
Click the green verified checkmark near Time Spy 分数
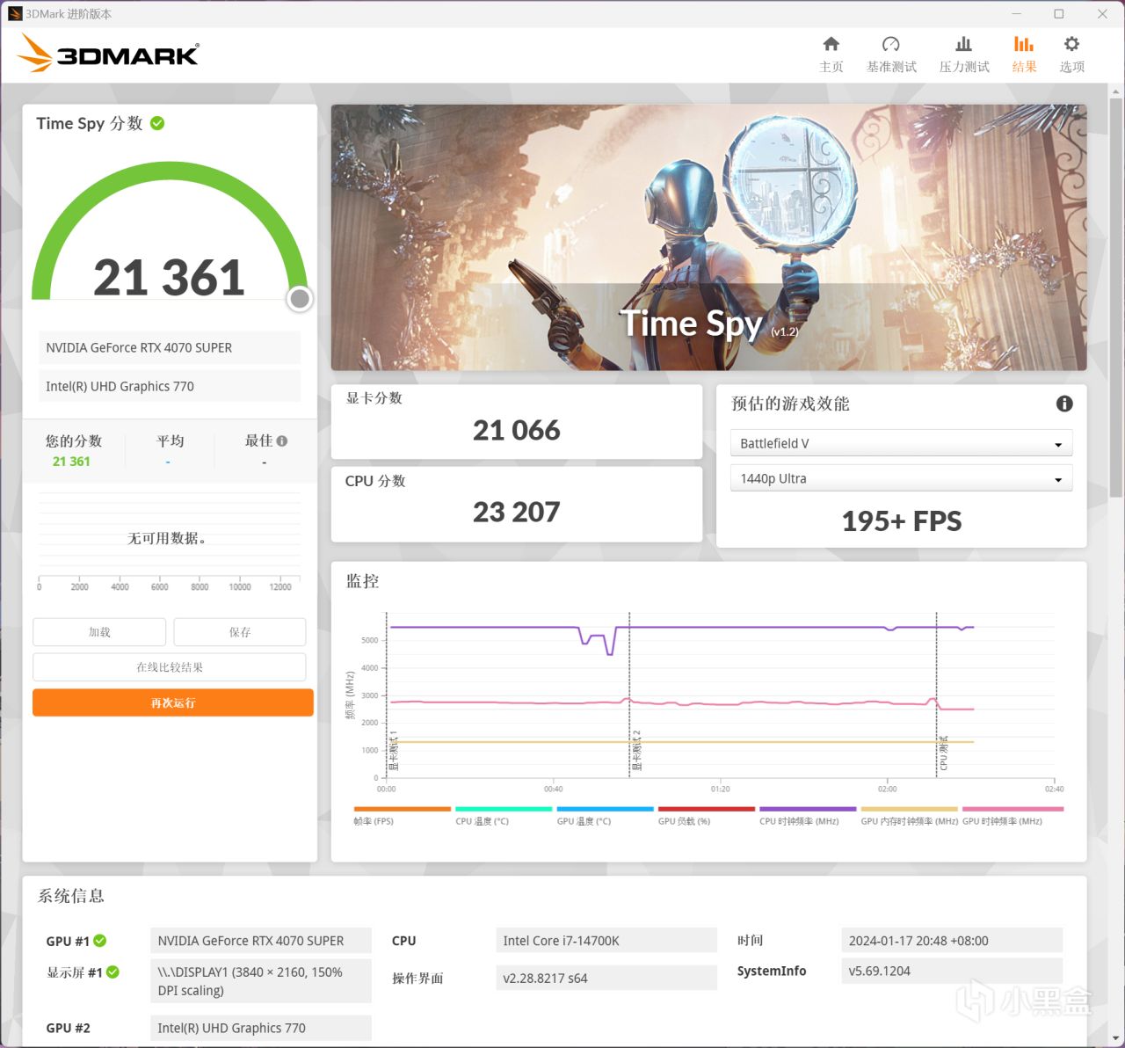[x=157, y=123]
